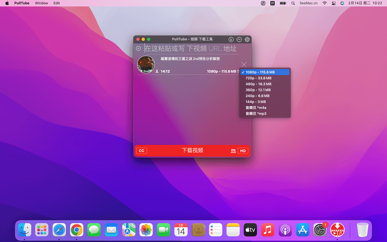Open Apple TV from the Dock
Viewport: 387px width, 242px height.
pyautogui.click(x=250, y=230)
